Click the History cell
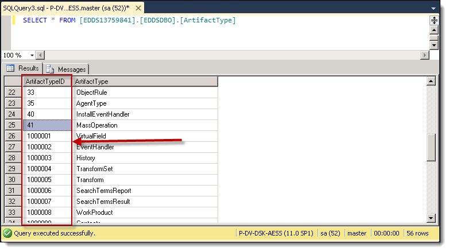Screen dimensions: 449x251 (145, 157)
